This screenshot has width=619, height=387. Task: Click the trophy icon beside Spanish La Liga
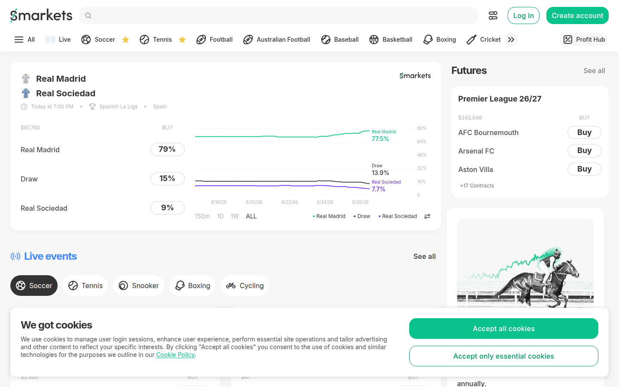click(x=92, y=107)
